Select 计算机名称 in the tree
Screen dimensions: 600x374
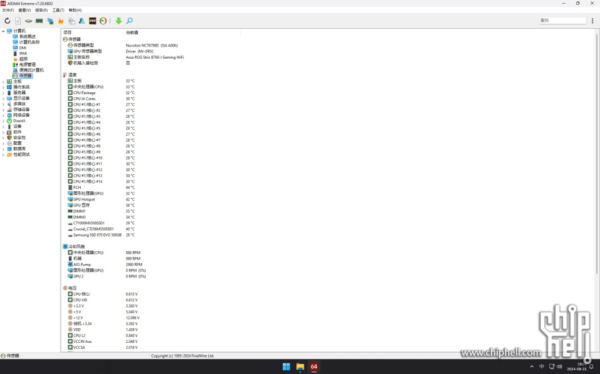pos(29,42)
